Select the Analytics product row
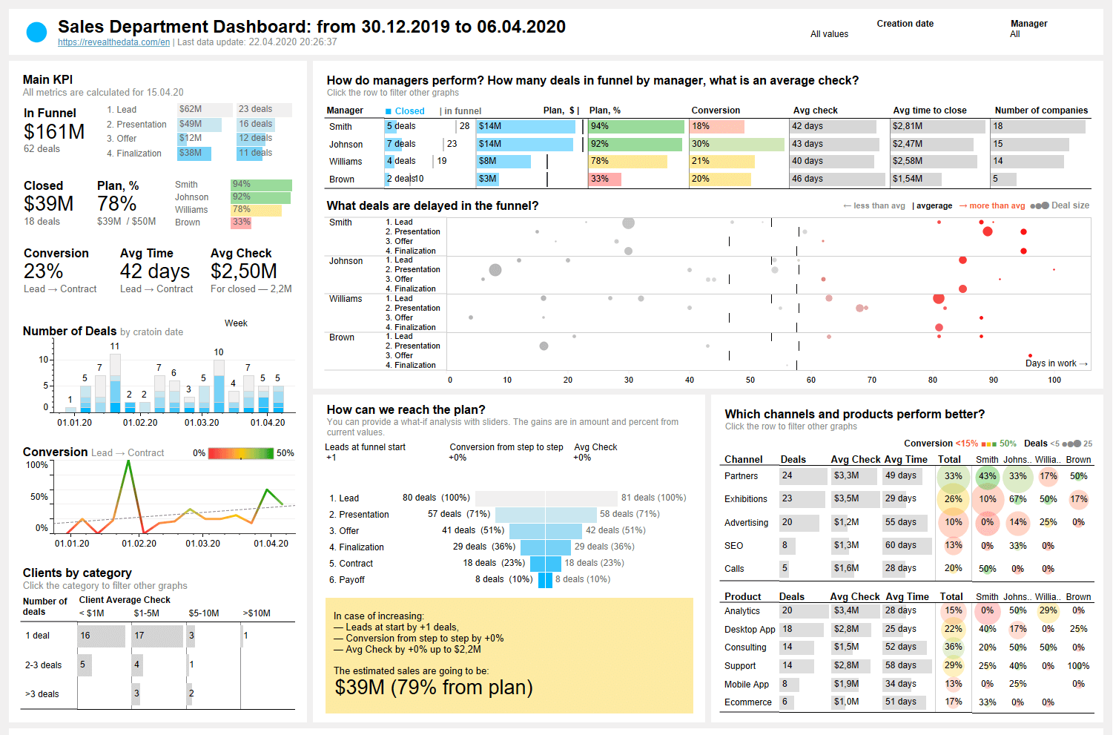1113x735 pixels. coord(907,611)
